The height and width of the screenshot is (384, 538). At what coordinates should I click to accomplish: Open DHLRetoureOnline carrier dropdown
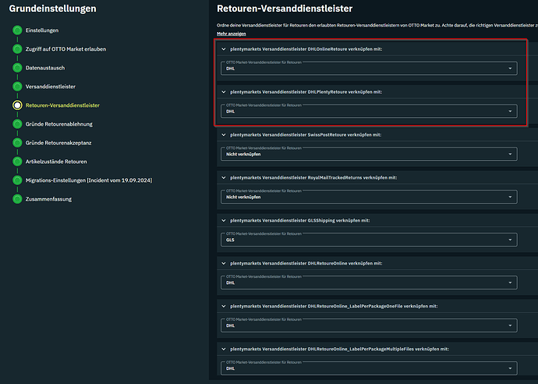tap(369, 283)
